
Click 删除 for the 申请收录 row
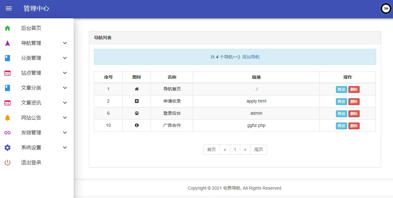354,102
